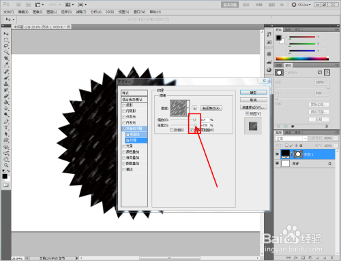
Task: Select the Move tool in the toolbox
Action: point(6,34)
